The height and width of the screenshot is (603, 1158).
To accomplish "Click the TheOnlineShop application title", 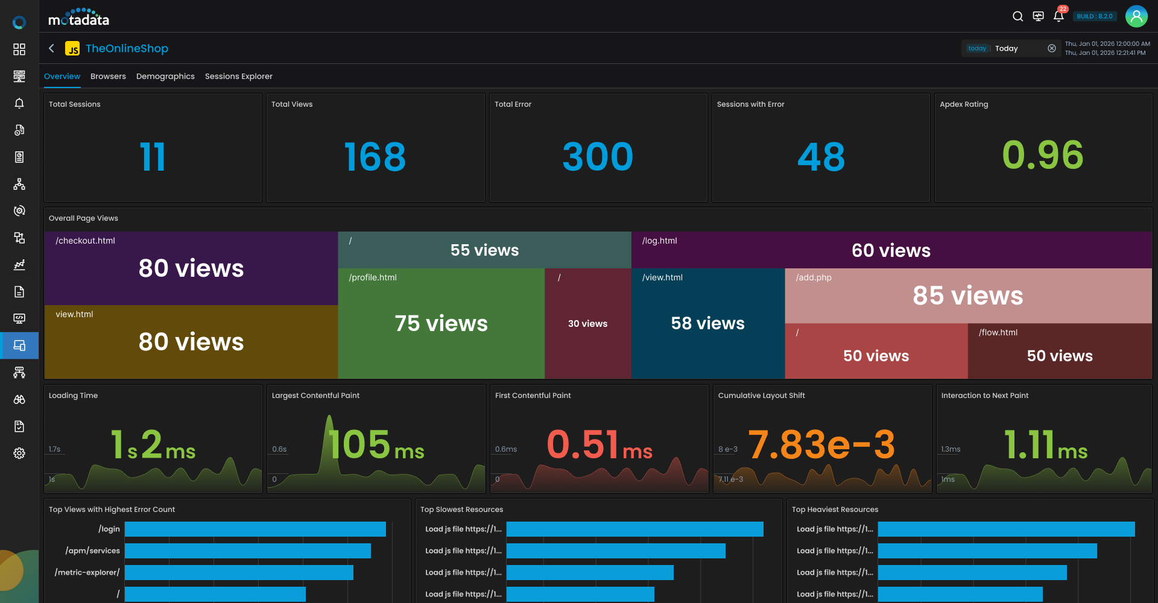I will [127, 48].
